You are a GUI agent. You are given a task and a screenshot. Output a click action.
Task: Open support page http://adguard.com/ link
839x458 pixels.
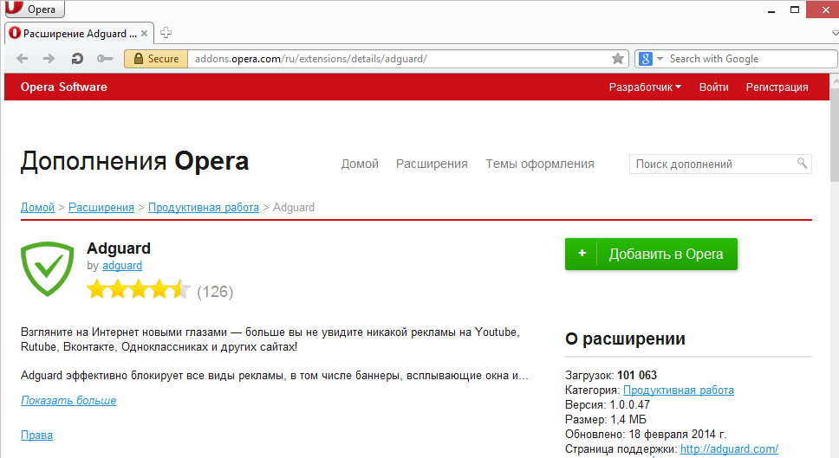click(729, 449)
